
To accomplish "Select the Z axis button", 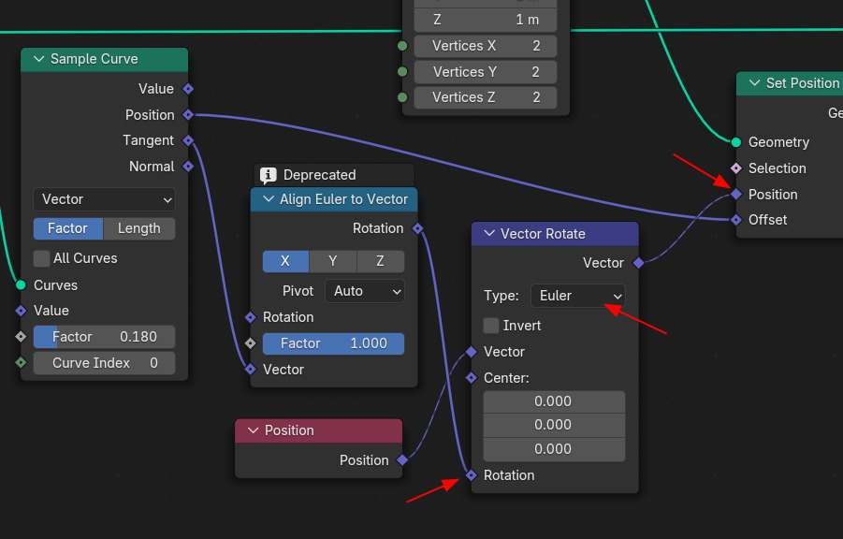I will coord(380,261).
